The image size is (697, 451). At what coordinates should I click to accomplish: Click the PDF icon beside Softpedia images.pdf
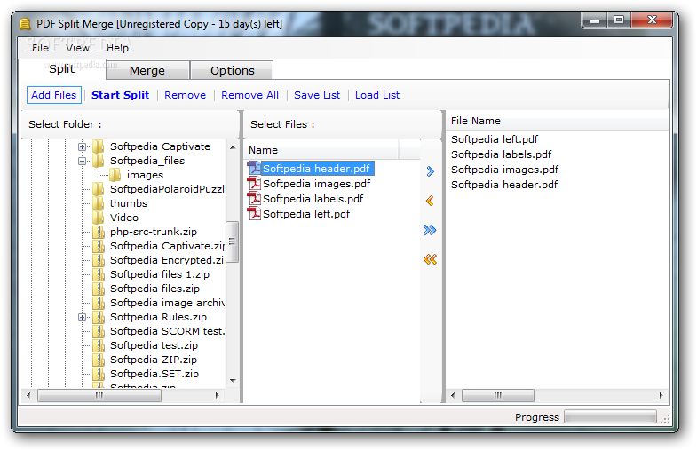tap(254, 183)
